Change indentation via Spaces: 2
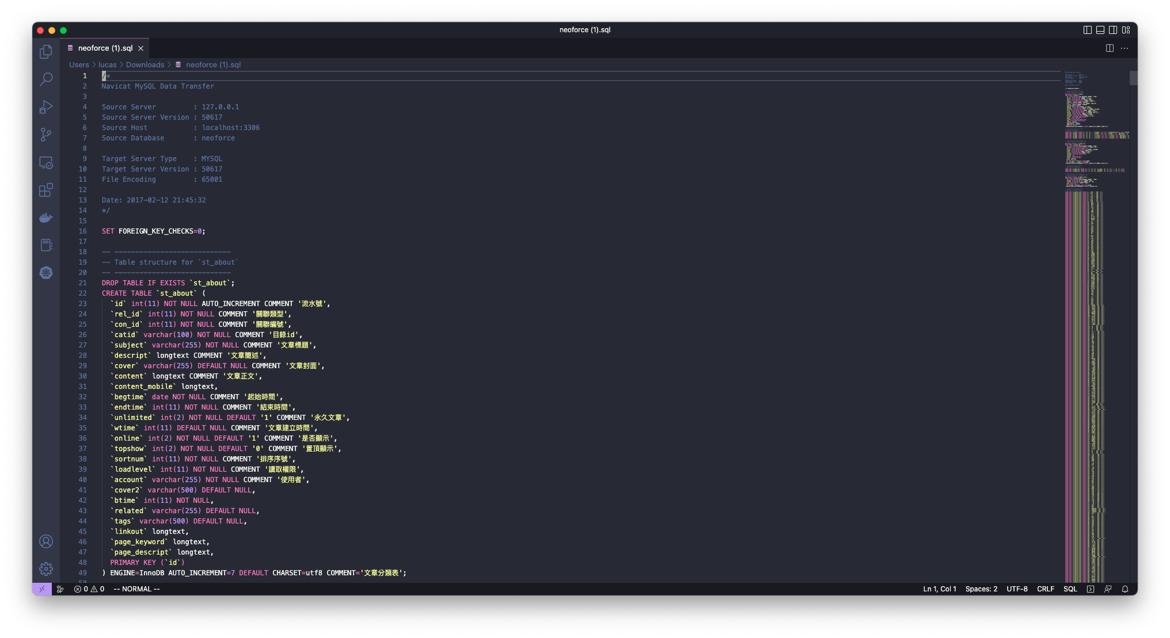 (981, 589)
